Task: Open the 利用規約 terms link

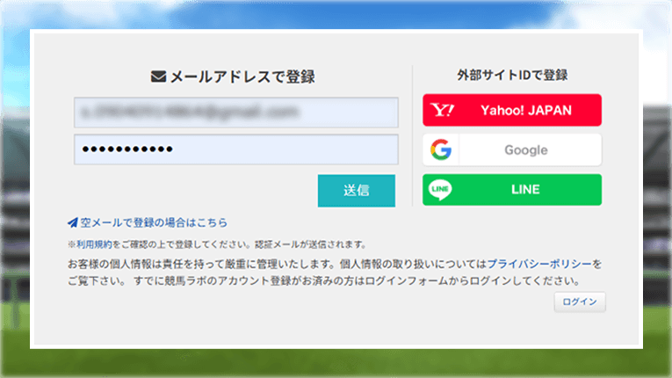Action: (94, 244)
